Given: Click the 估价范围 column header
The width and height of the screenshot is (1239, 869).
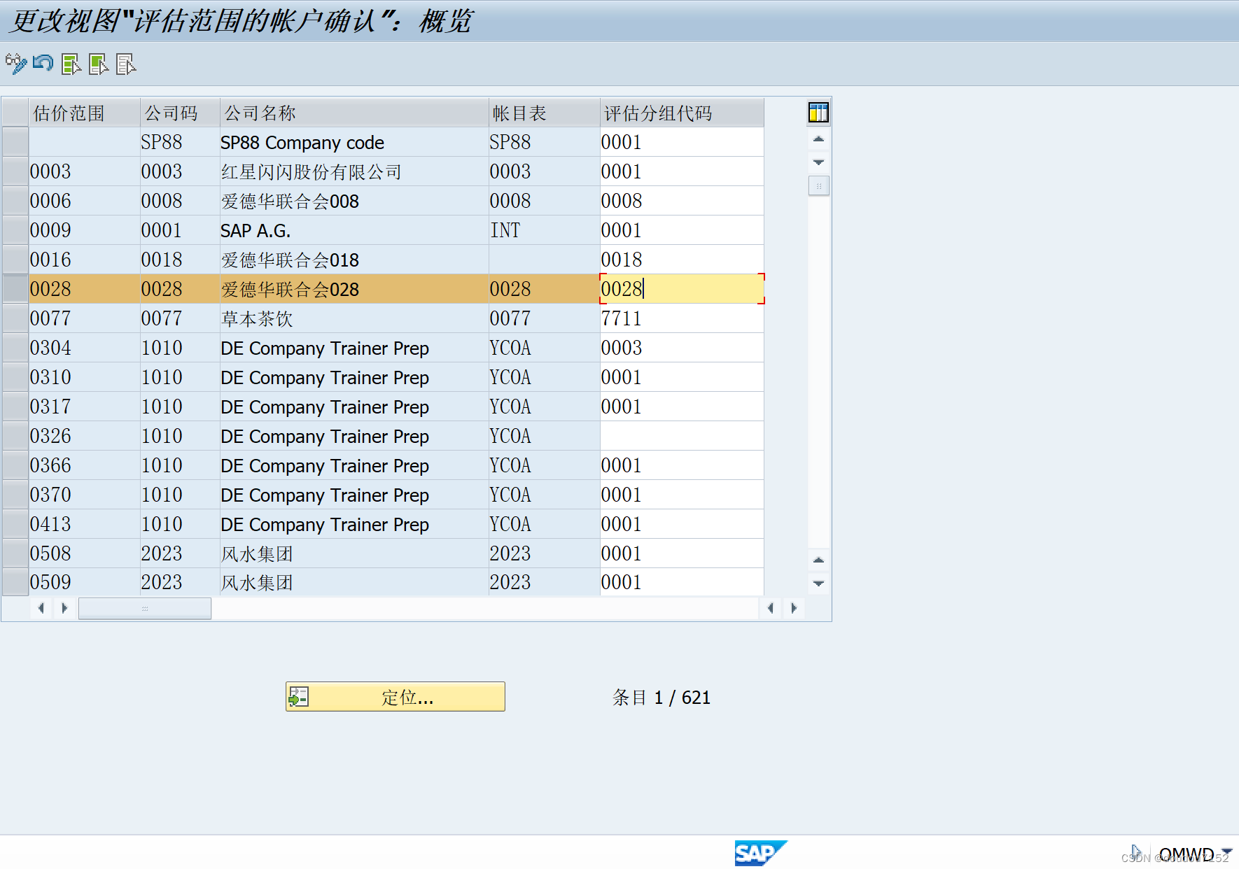Looking at the screenshot, I should [68, 112].
